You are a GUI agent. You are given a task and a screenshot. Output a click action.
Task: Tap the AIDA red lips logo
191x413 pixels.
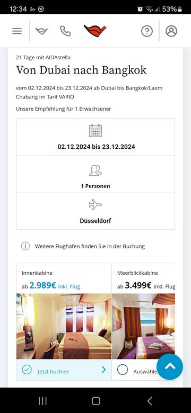(95, 31)
